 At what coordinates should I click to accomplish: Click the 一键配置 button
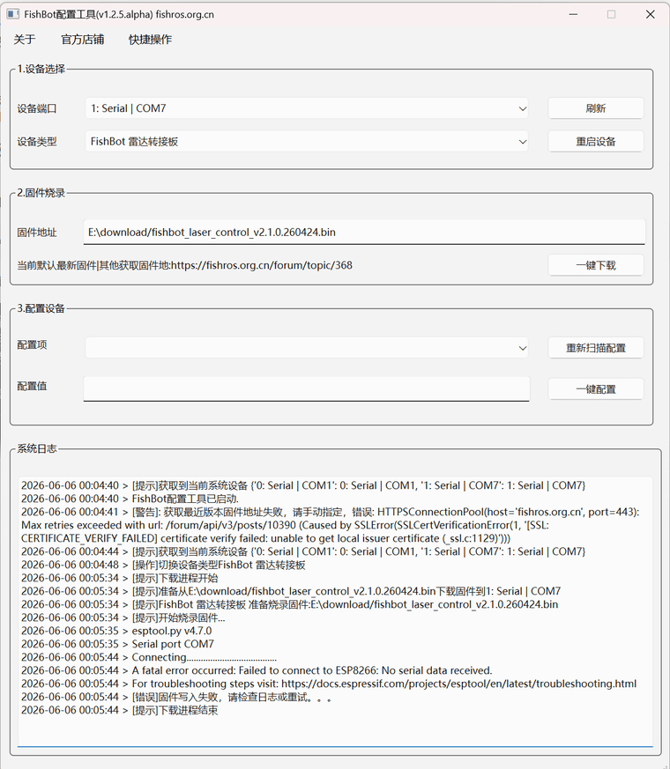click(595, 389)
